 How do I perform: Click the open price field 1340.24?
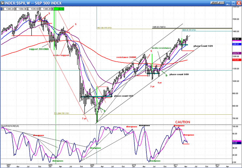point(10,9)
